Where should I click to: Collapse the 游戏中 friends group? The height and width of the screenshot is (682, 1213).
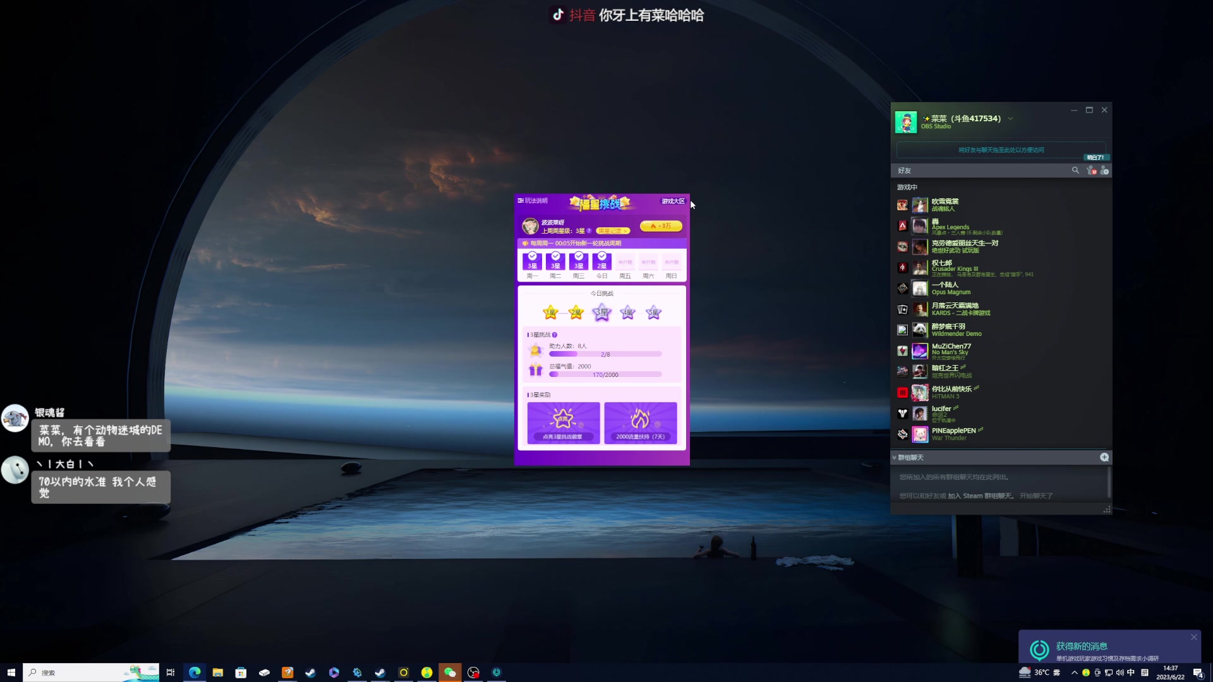(x=907, y=188)
